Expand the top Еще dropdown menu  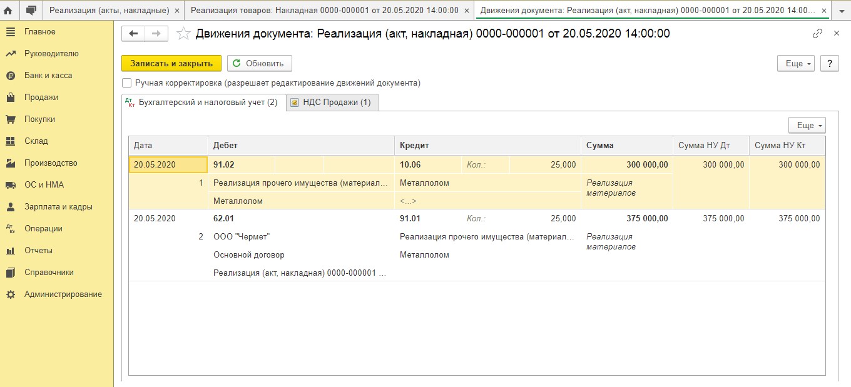[x=795, y=63]
